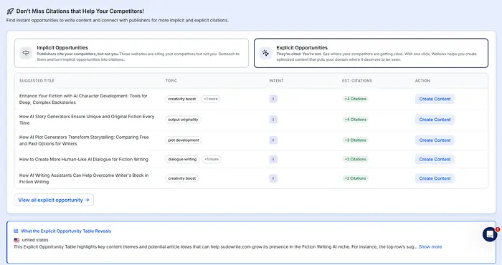
Task: Select title How to Create More Human-Like AI Dialogue
Action: [84, 159]
